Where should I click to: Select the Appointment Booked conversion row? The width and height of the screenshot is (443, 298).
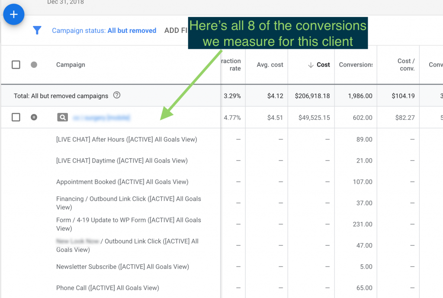click(122, 182)
